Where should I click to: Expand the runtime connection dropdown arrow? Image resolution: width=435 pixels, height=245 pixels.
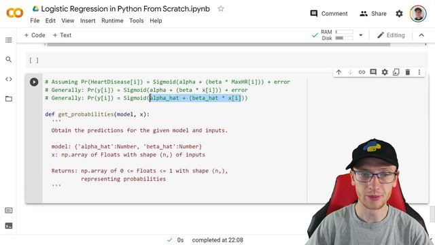coord(361,35)
